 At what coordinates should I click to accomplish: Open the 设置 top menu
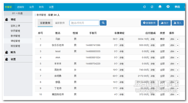point(51,7)
